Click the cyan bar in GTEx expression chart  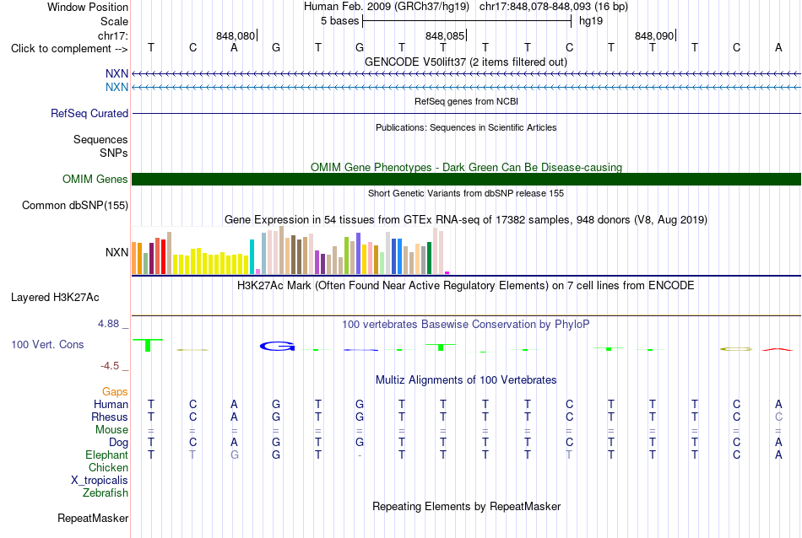point(252,257)
